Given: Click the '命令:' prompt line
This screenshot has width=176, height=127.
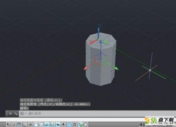Looking at the screenshot, I should tap(24, 108).
